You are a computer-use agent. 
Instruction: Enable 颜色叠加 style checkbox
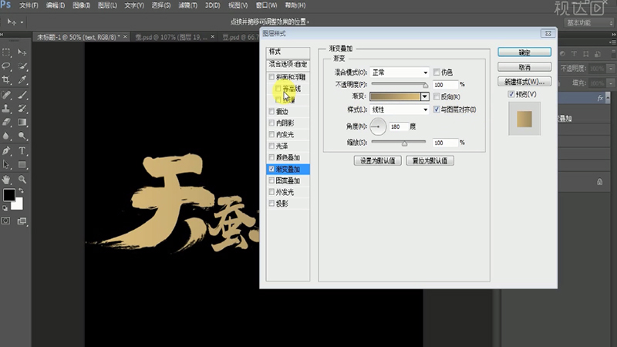[271, 157]
